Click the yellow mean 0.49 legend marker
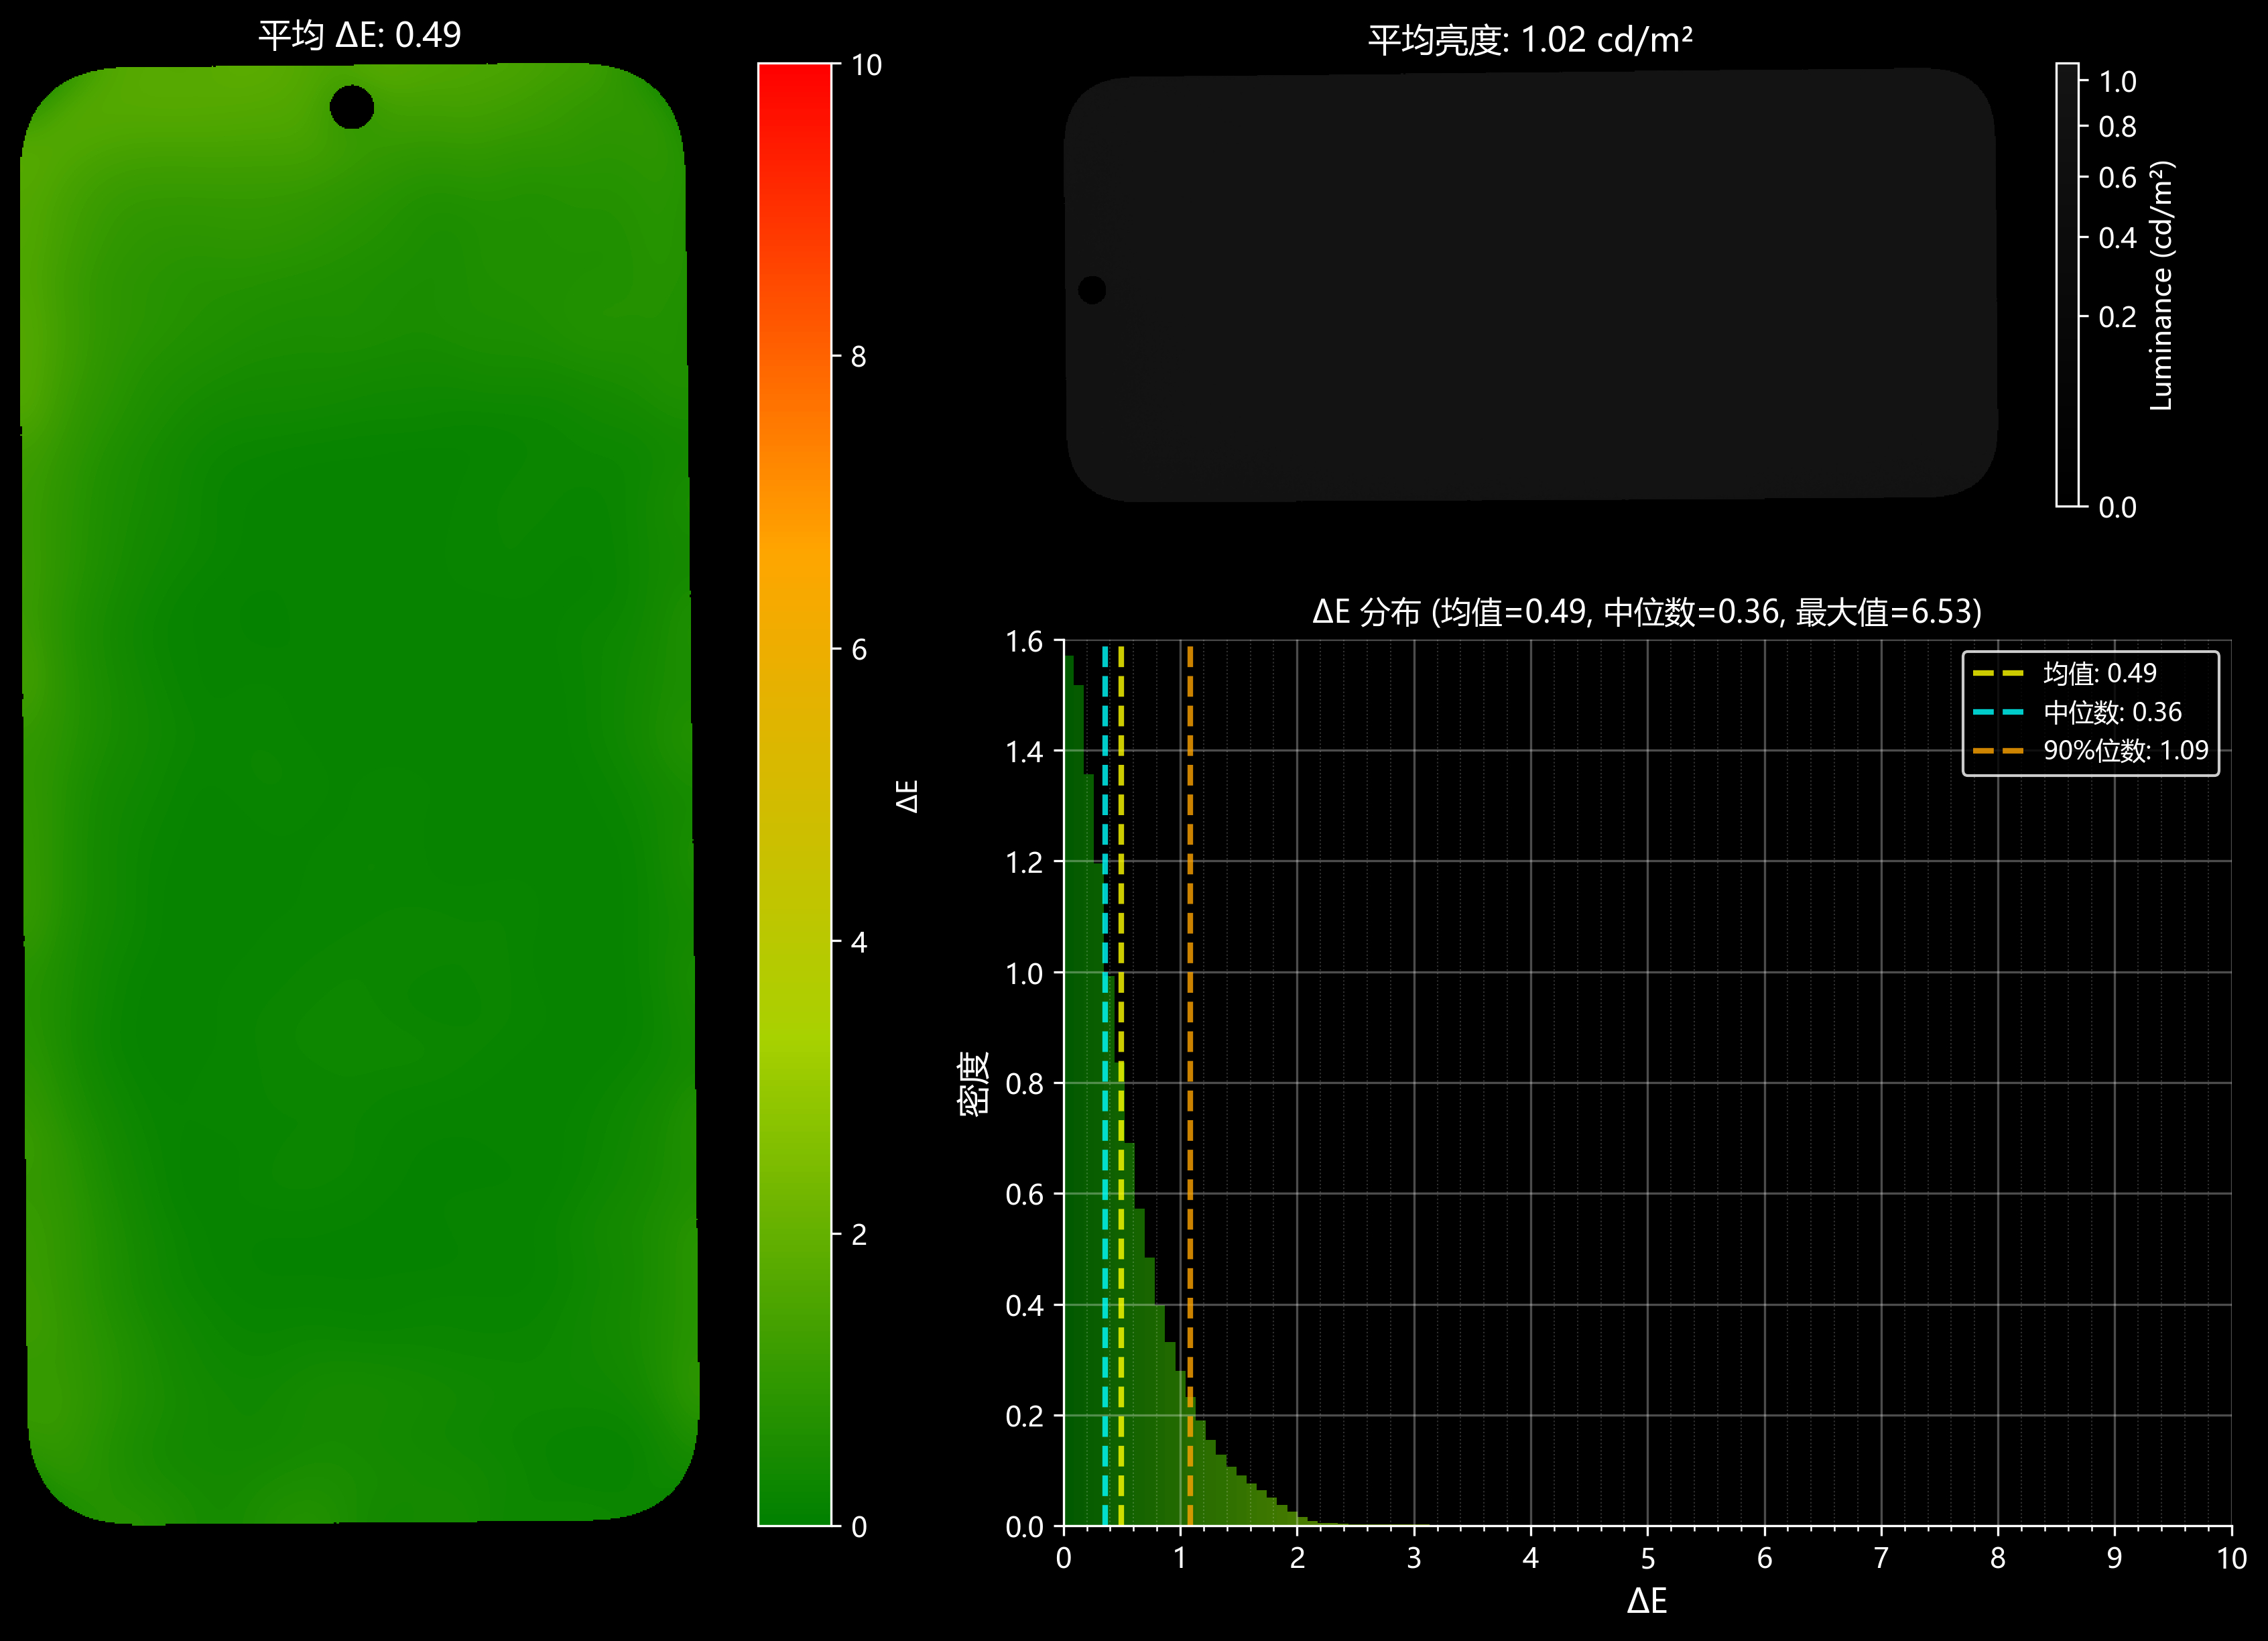Viewport: 2268px width, 1641px height. click(x=1997, y=673)
